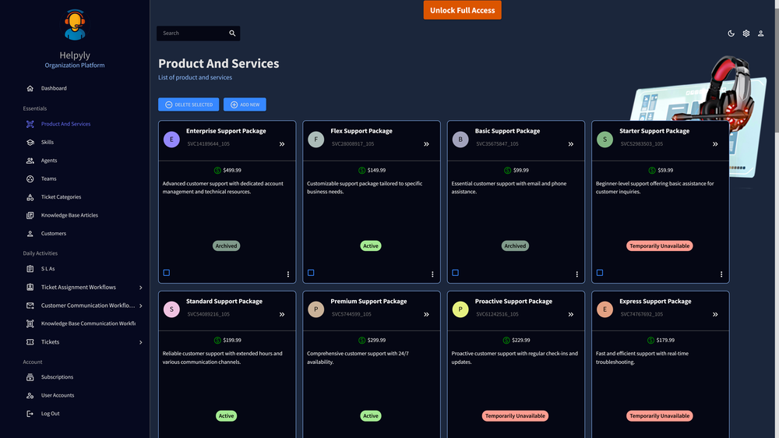Screen dimensions: 779x438
Task: Focus the Search input field
Action: click(x=192, y=34)
